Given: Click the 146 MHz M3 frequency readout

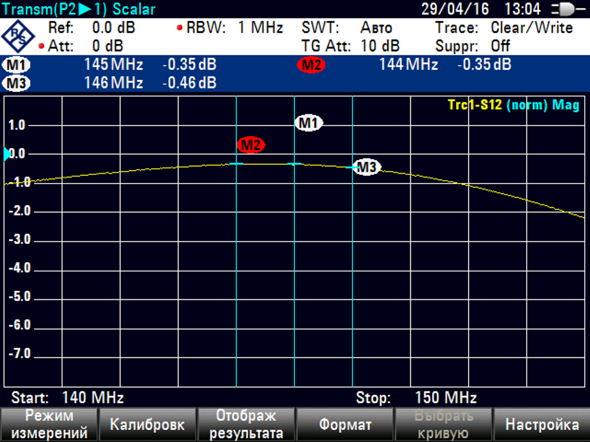Looking at the screenshot, I should 114,83.
